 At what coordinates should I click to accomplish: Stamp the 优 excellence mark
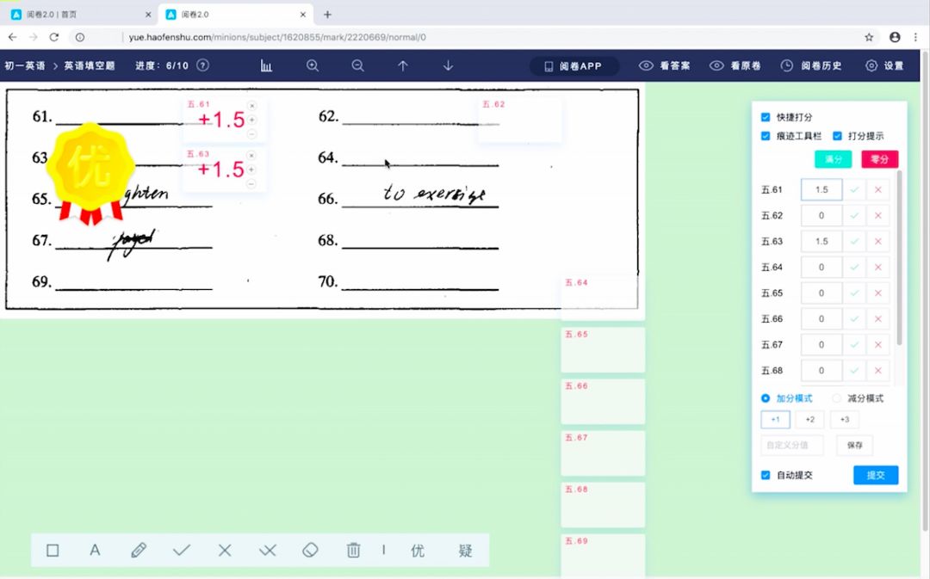[418, 551]
